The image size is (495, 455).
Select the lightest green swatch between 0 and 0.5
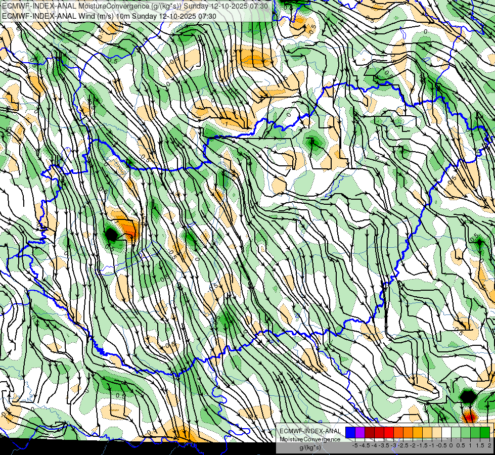[x=456, y=433]
